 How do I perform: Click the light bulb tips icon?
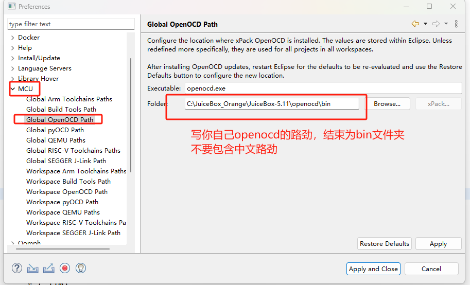click(80, 268)
